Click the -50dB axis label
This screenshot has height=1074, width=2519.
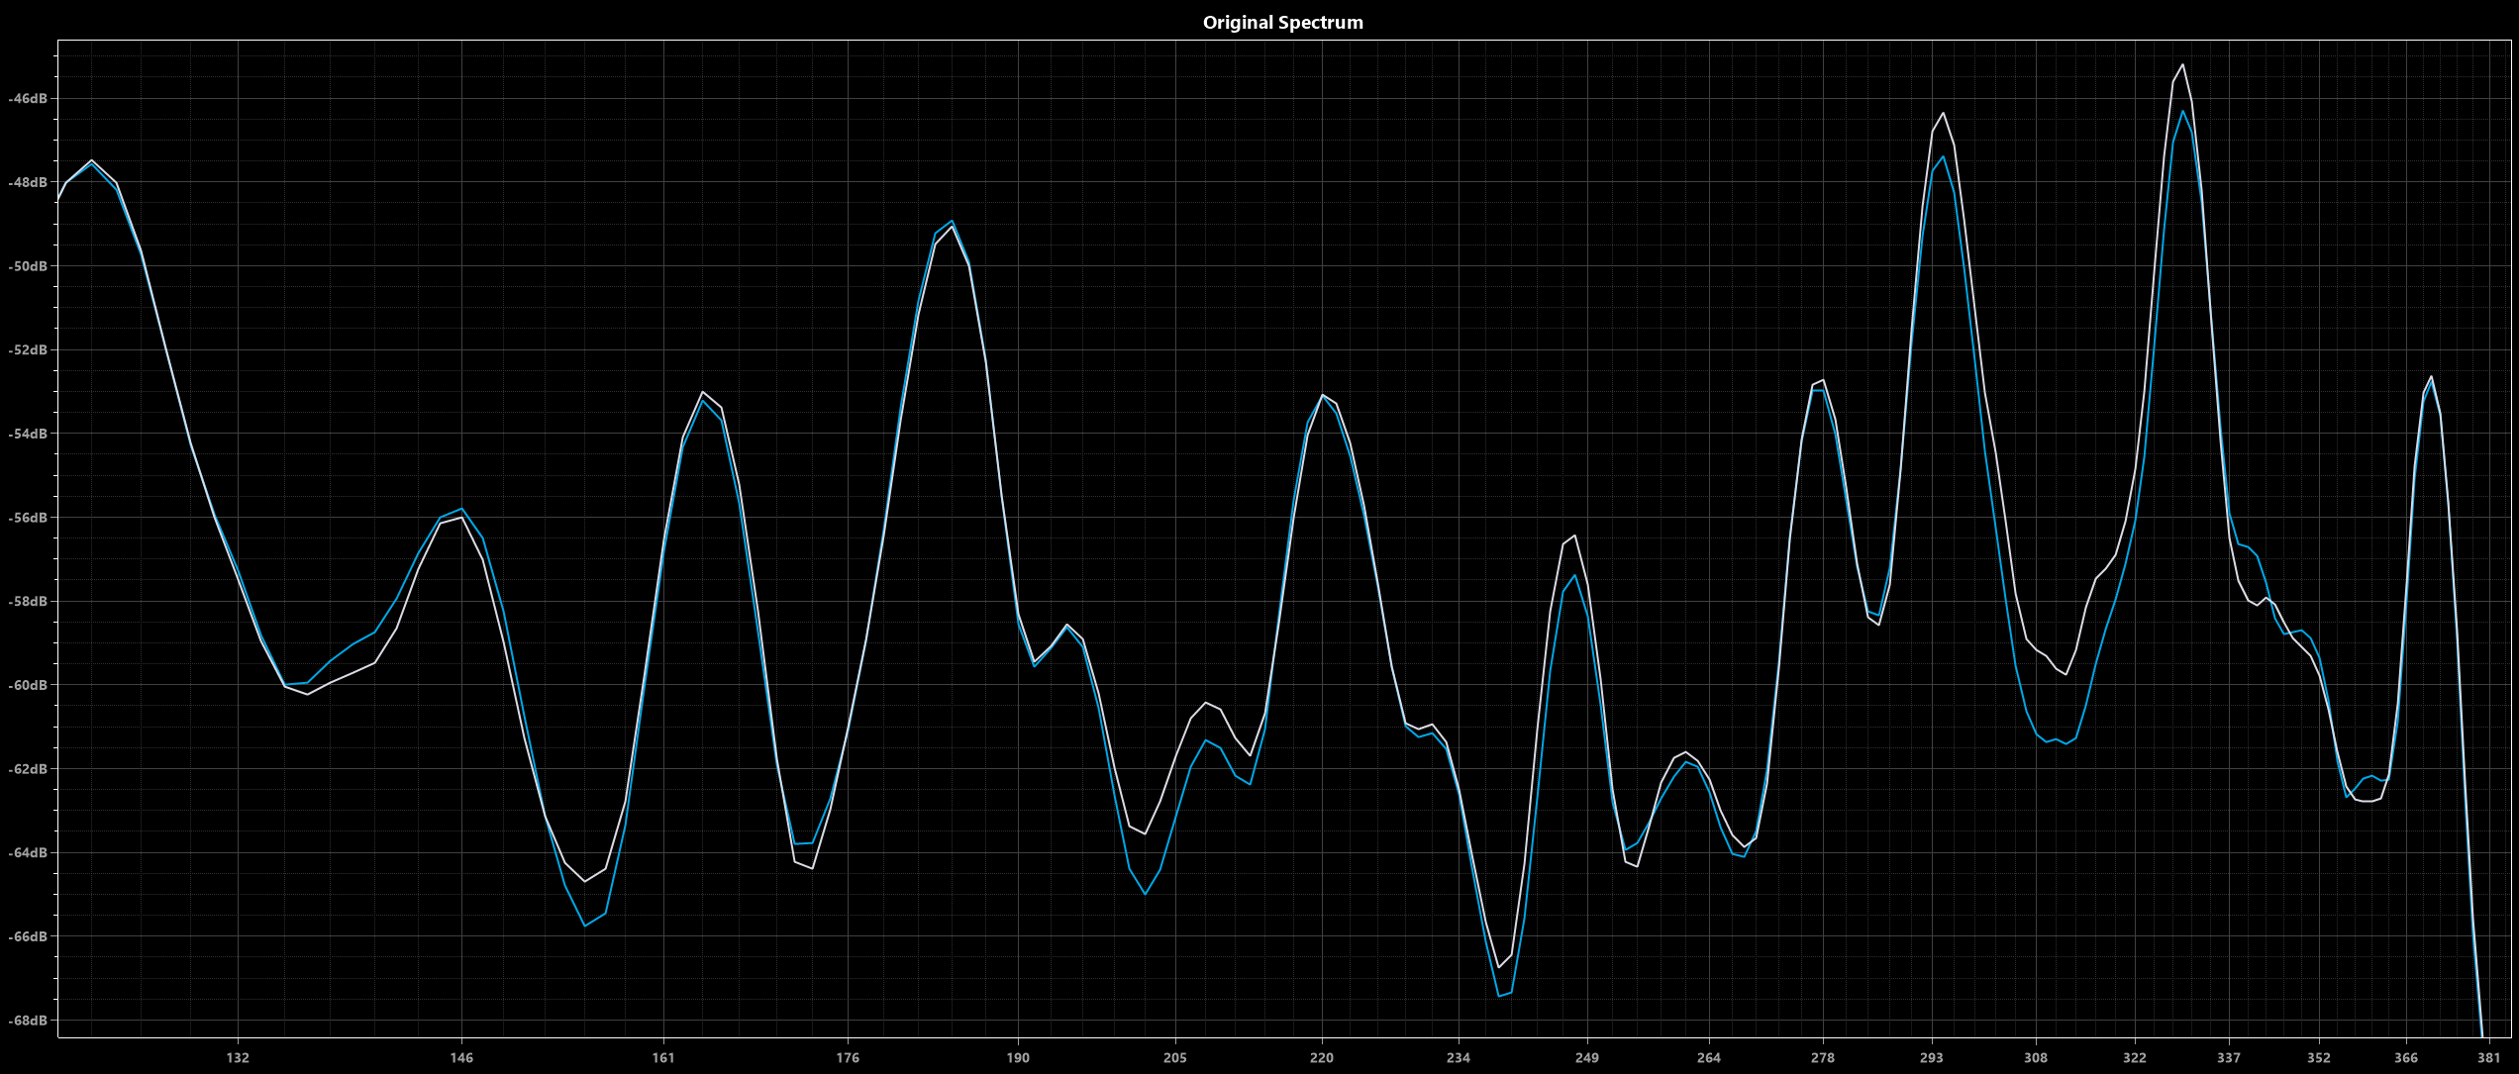(27, 266)
